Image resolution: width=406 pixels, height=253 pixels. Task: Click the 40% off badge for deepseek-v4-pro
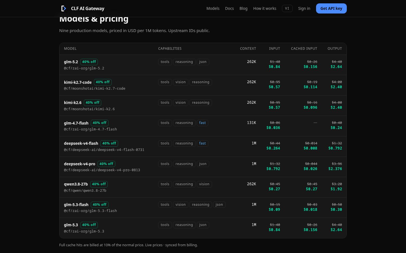pyautogui.click(x=106, y=164)
